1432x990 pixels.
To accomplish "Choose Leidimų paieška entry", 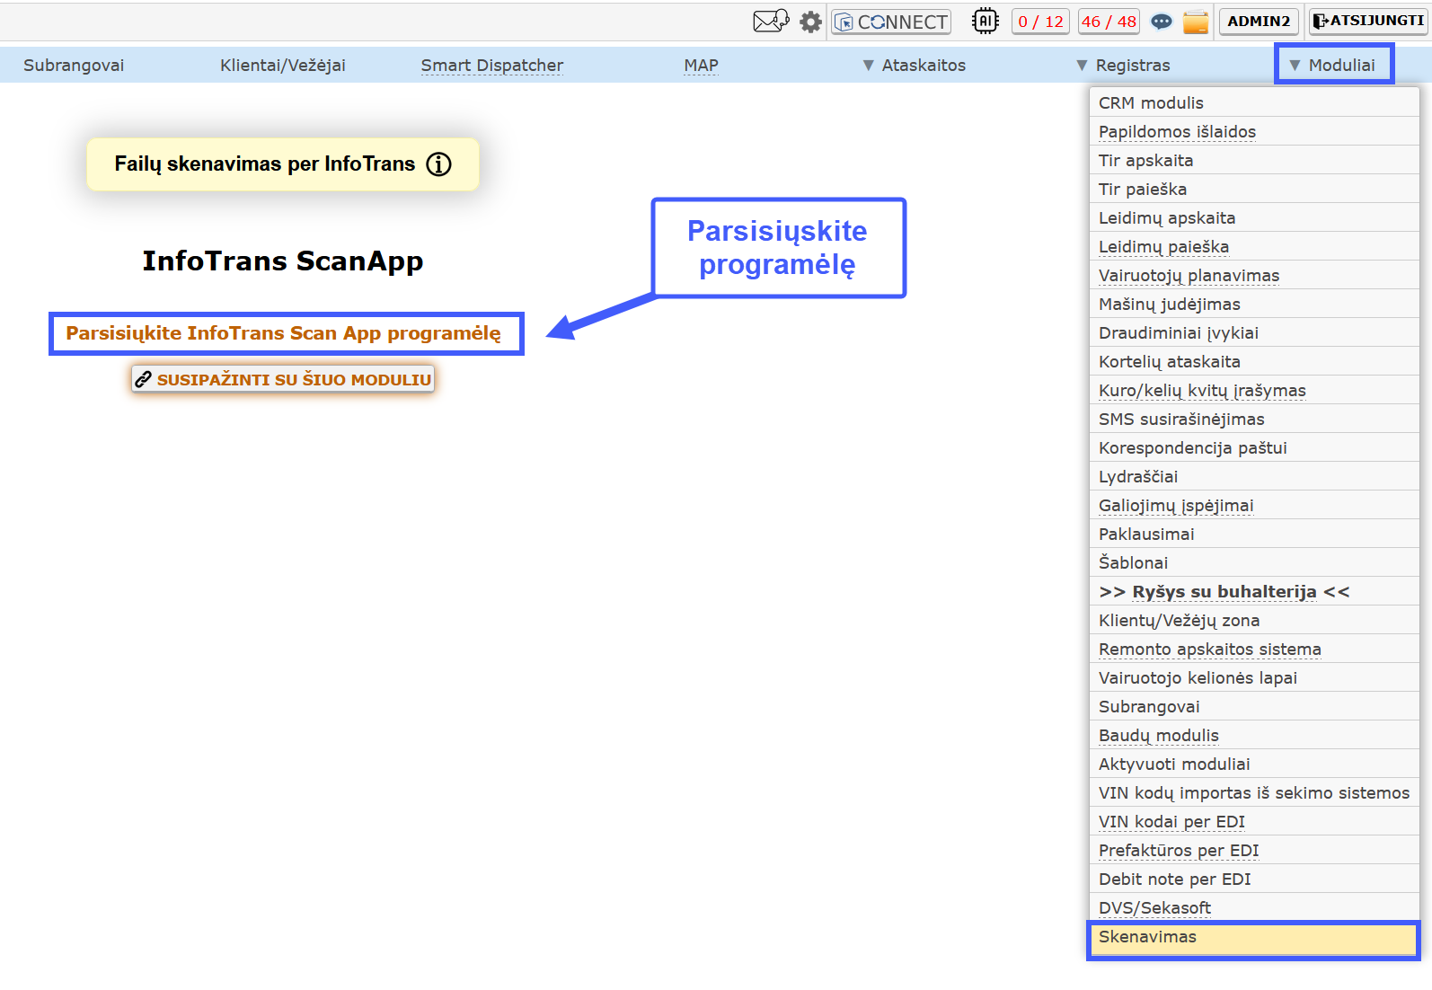I will click(1253, 246).
